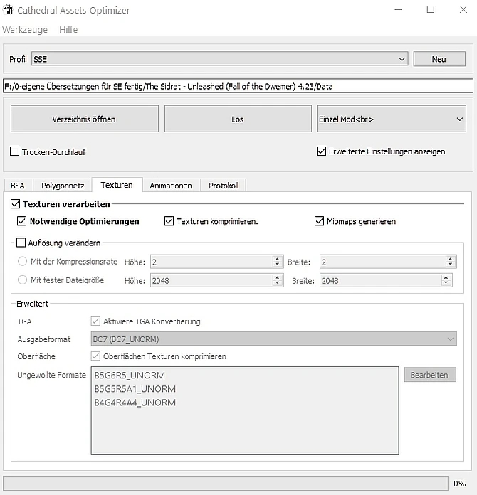
Task: Expand the Einzel Mod mode dropdown
Action: [x=390, y=119]
